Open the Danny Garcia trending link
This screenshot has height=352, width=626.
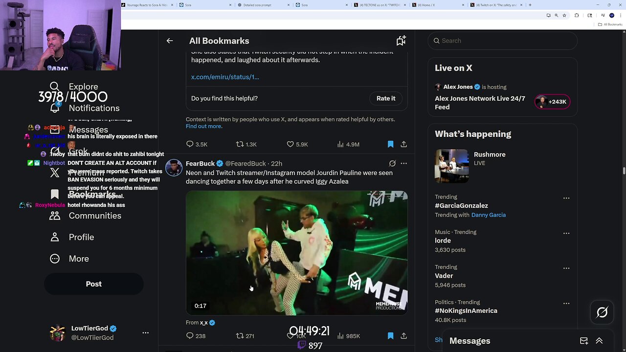pos(489,215)
